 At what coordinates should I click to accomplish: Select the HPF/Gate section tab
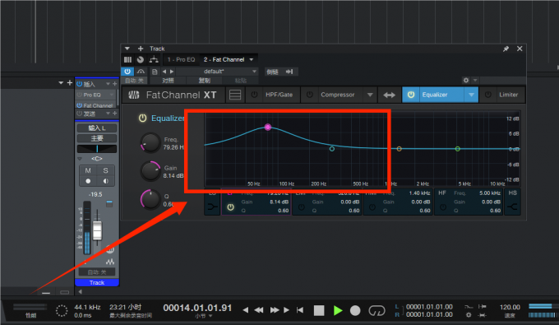pos(279,95)
